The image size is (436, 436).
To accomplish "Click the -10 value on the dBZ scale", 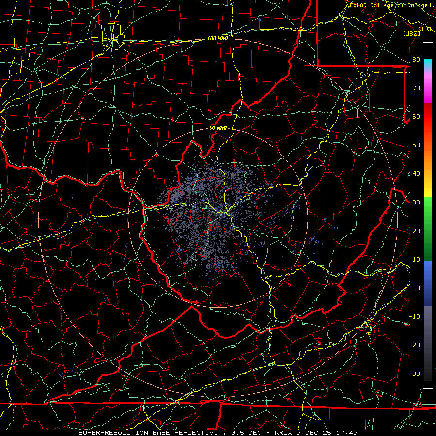I will click(414, 317).
